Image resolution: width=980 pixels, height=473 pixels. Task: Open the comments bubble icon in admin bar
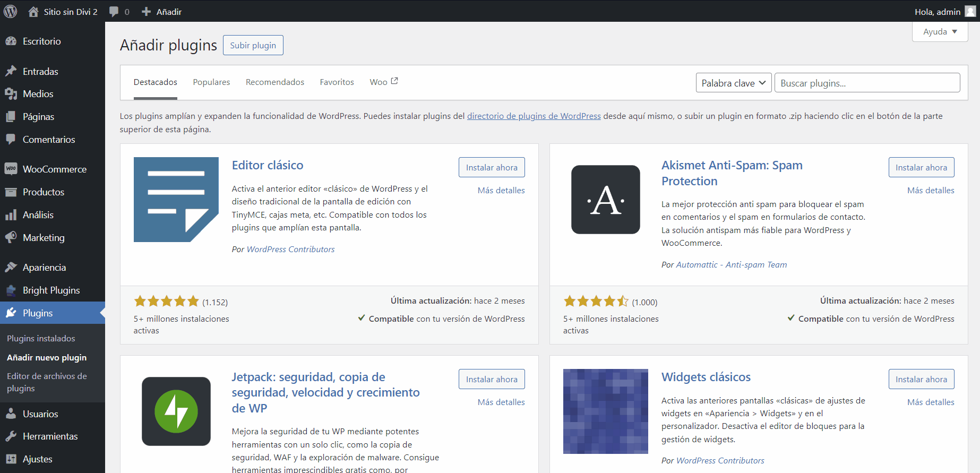coord(114,12)
